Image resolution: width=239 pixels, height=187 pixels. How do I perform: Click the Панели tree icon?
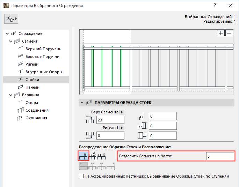20,87
